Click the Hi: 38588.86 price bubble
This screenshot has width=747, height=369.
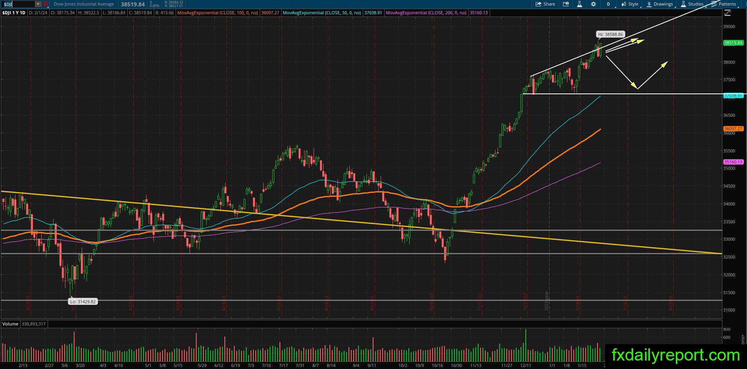click(x=611, y=34)
